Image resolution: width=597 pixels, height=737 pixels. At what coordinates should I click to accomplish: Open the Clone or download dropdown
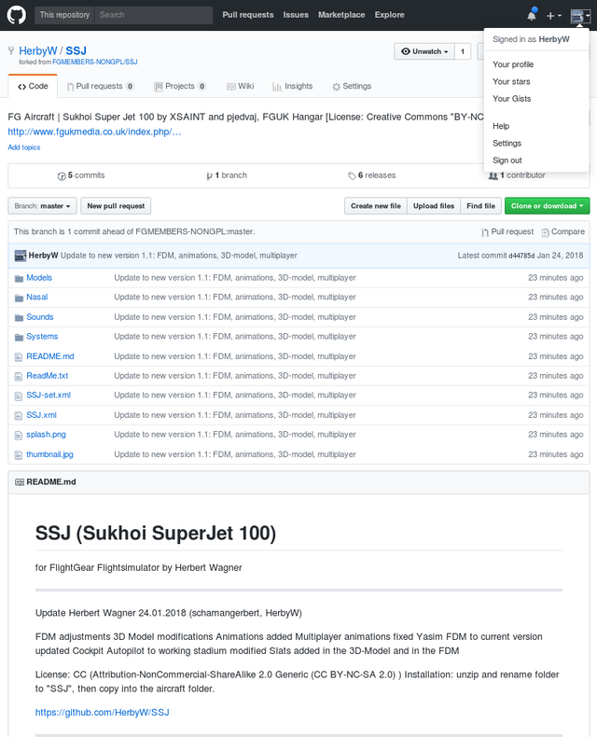click(547, 205)
